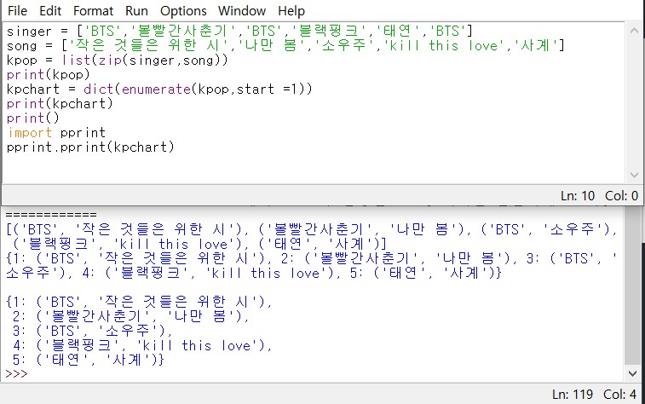Click the 'print(kpop)' line
This screenshot has height=404, width=645.
pyautogui.click(x=48, y=74)
